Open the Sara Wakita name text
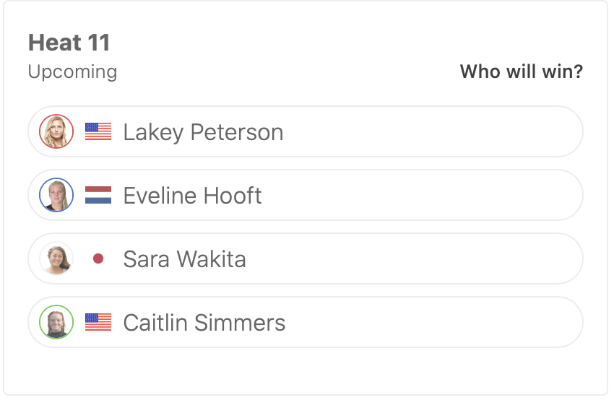This screenshot has height=400, width=614. [184, 259]
